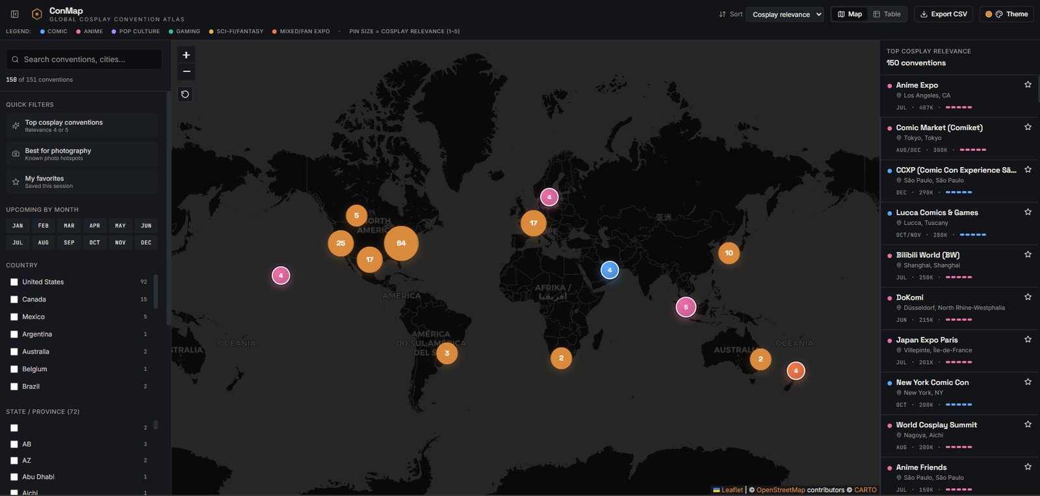
Task: Star Anime Friends entry
Action: coord(1028,467)
